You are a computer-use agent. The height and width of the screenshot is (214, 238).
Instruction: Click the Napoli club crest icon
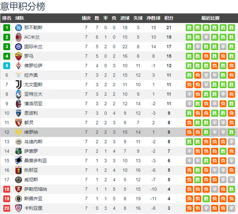click(x=19, y=27)
